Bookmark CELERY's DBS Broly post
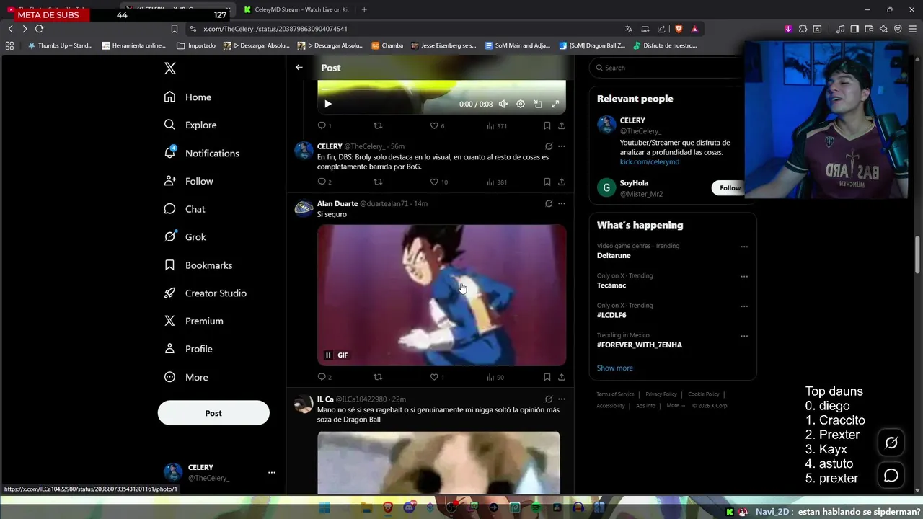923x519 pixels. tap(547, 182)
